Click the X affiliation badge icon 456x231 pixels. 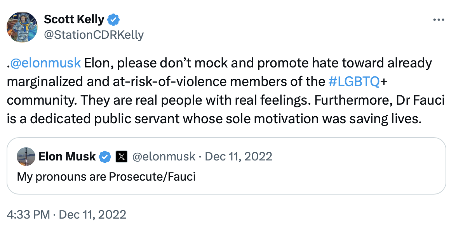(122, 157)
